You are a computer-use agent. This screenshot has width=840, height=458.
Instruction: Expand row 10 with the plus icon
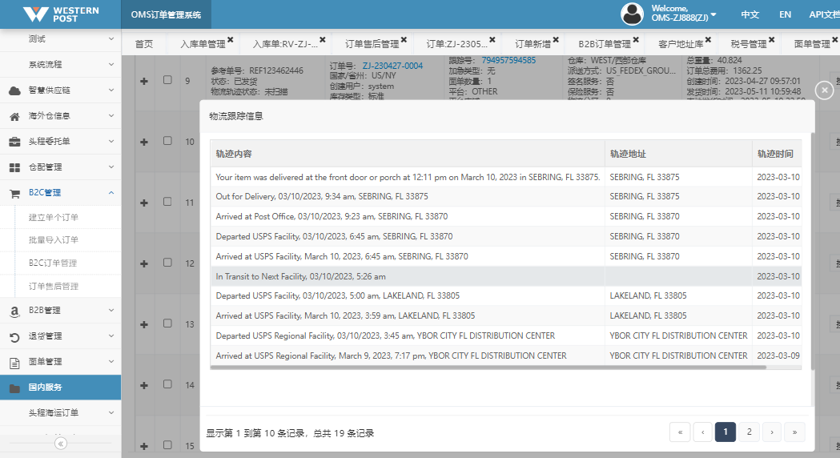tap(144, 142)
